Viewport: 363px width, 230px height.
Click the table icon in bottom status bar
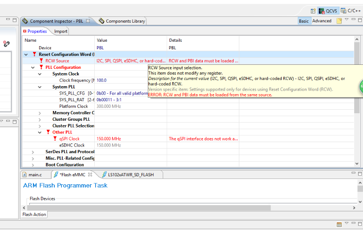(x=339, y=225)
